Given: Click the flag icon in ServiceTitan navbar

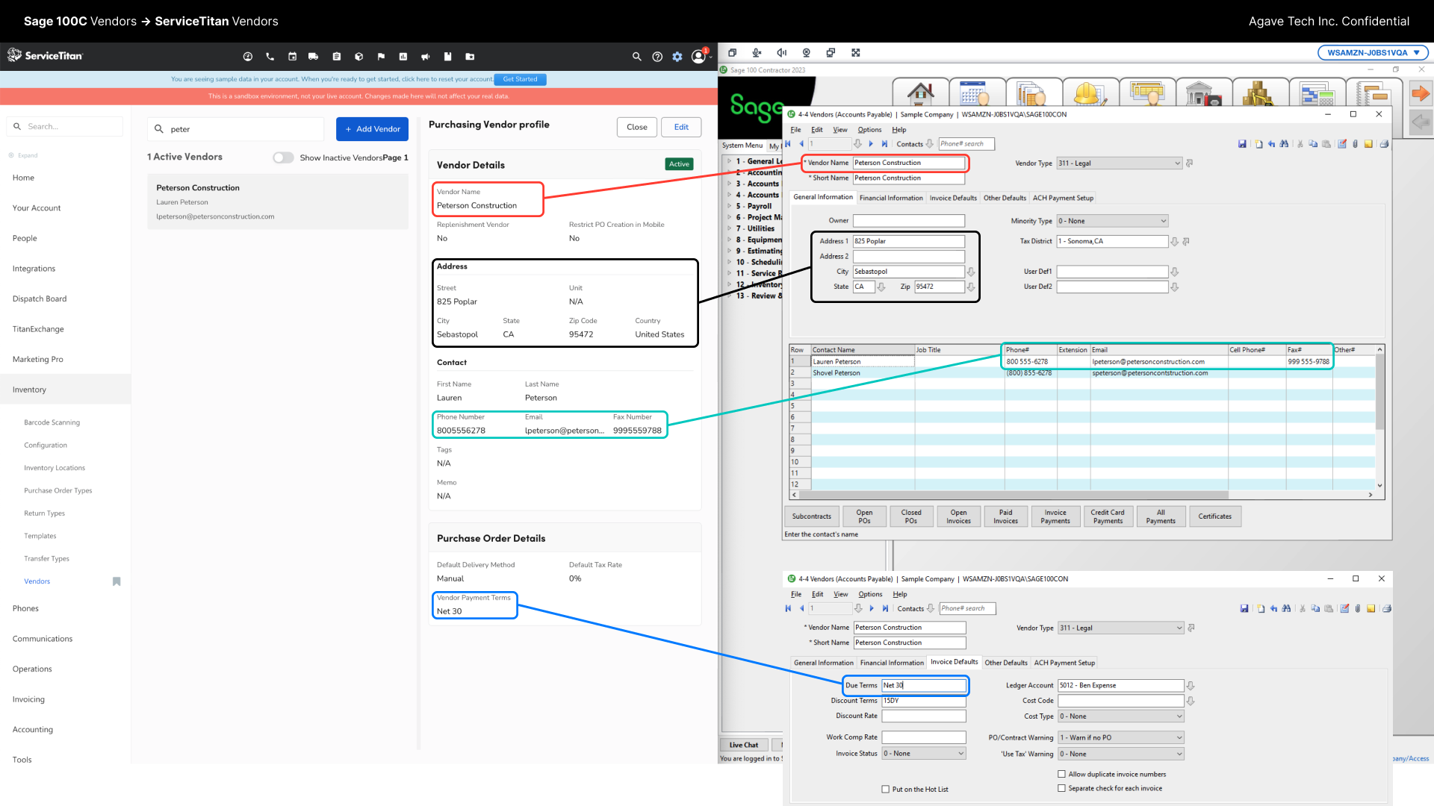Looking at the screenshot, I should [x=381, y=56].
